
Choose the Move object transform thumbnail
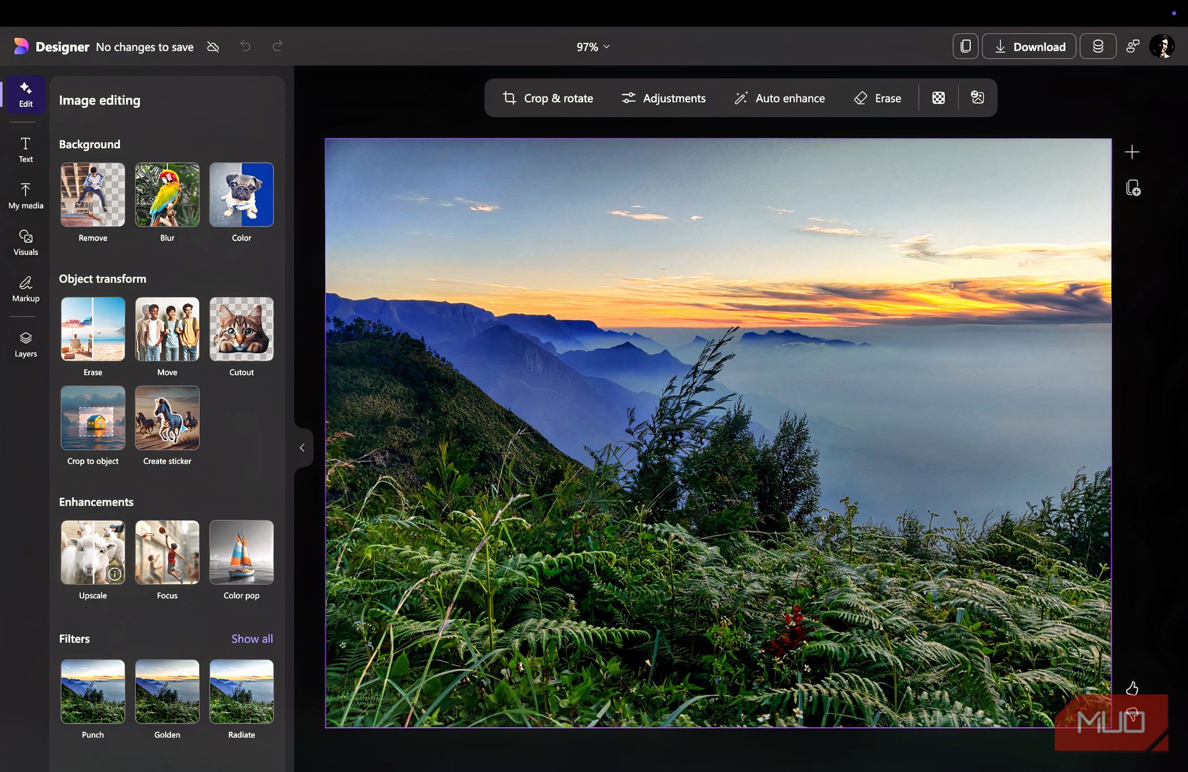pos(167,329)
